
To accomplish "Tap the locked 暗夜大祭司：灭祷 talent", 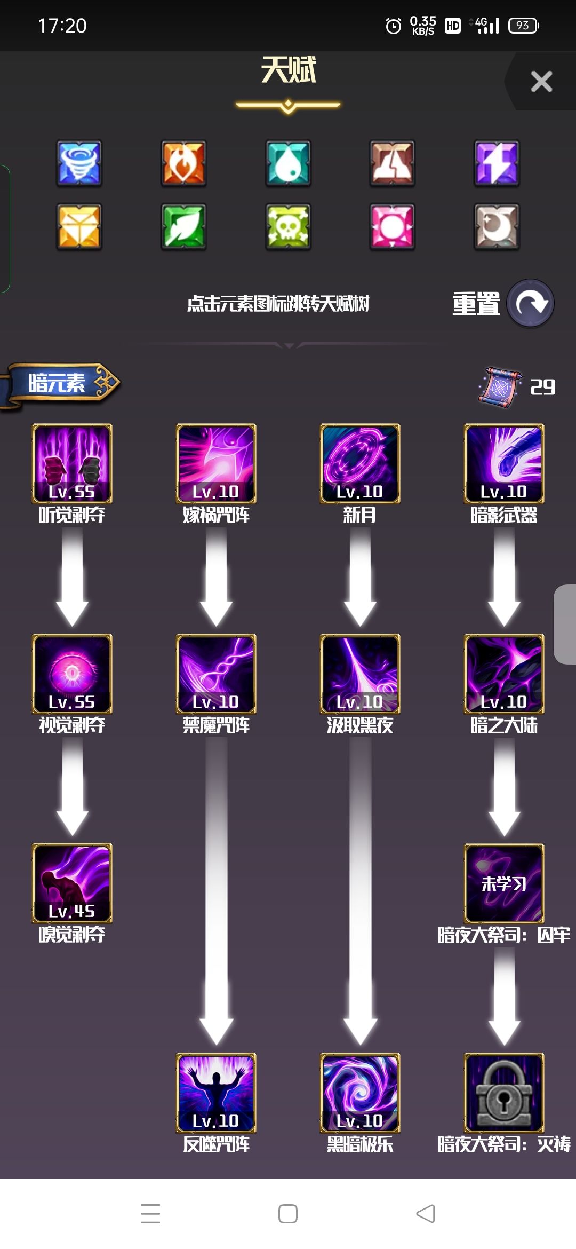I will [x=504, y=1093].
